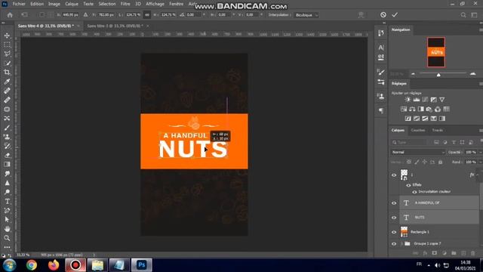Viewport: 483px width, 272px height.
Task: Click the Navigator panel thumbnail preview
Action: coord(436,52)
